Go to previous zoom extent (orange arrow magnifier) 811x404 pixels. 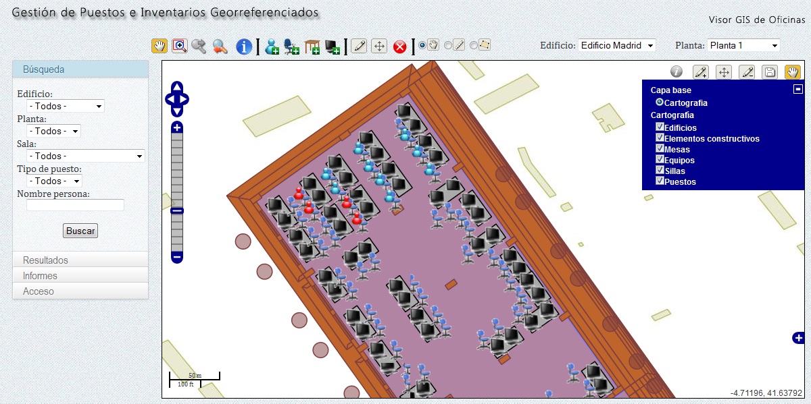click(220, 46)
